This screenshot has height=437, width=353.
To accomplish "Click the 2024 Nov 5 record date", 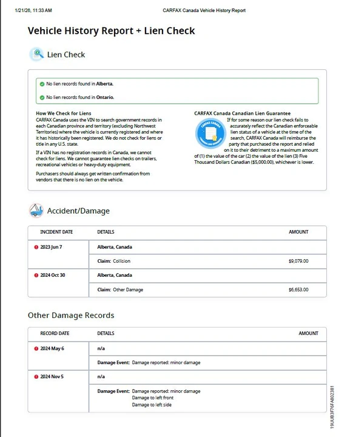I will click(x=52, y=376).
